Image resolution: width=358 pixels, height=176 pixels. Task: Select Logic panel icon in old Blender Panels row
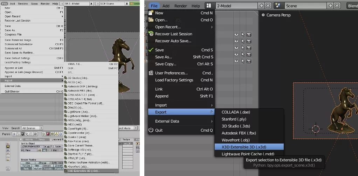click(14, 134)
